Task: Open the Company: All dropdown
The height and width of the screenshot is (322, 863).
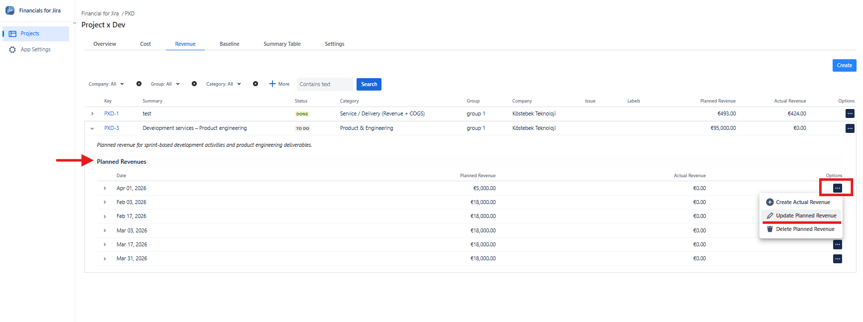Action: click(x=106, y=84)
